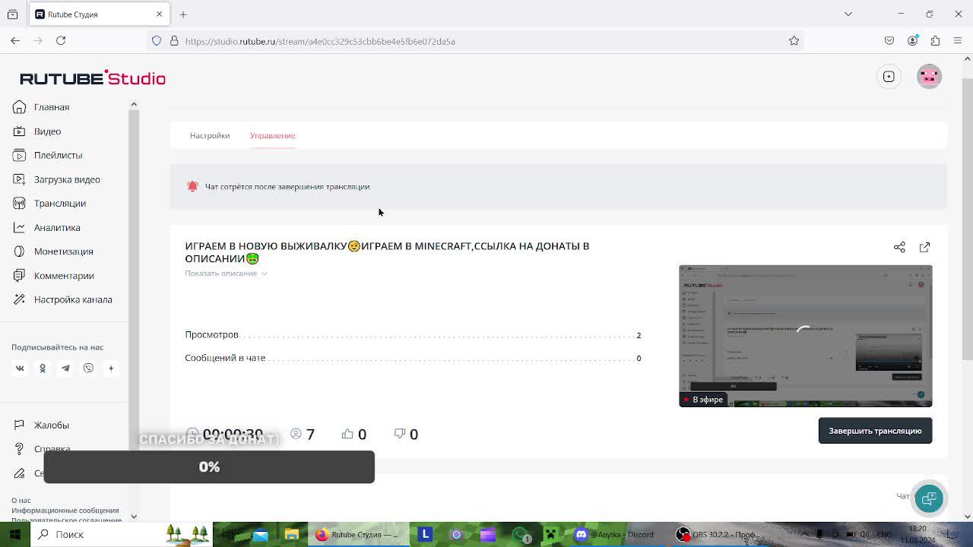
Task: Click Информационные сообщения footer link
Action: (65, 511)
